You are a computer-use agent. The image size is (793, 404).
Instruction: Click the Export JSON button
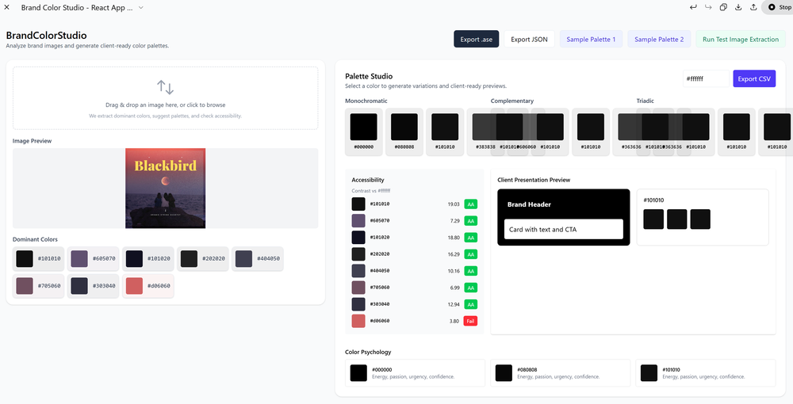(529, 40)
